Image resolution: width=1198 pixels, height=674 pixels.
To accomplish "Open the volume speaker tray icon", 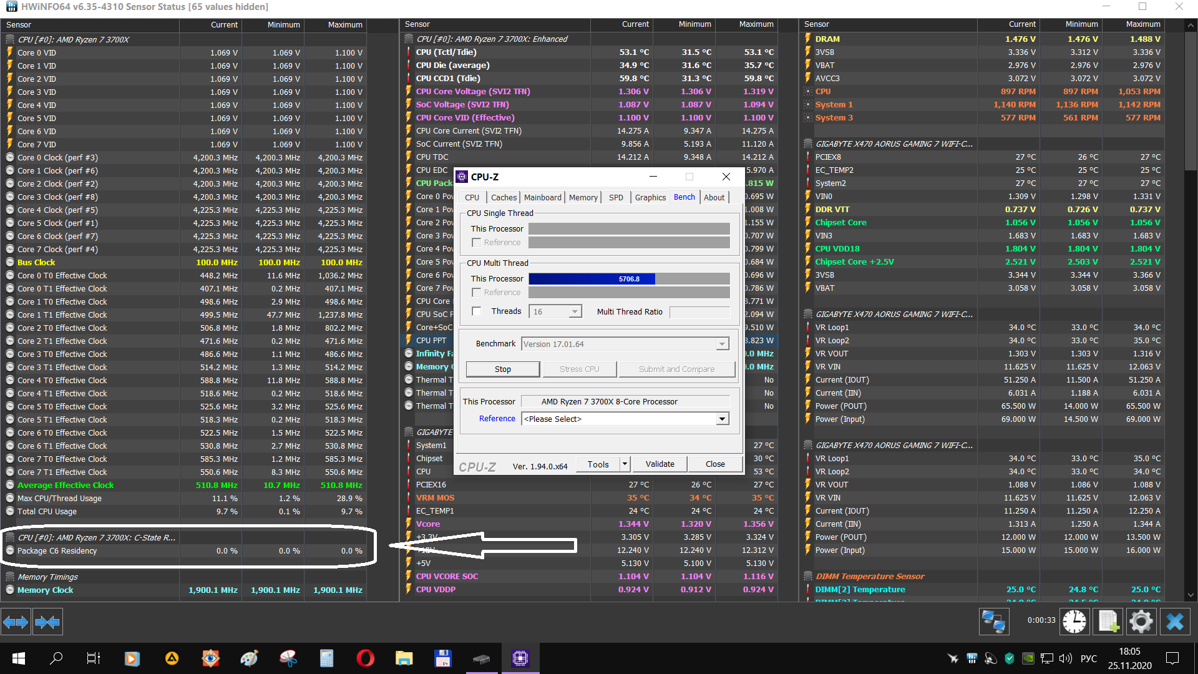I will (1066, 658).
